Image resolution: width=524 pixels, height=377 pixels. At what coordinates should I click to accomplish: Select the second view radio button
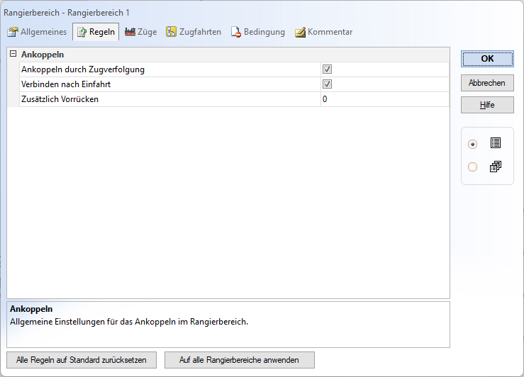[x=473, y=167]
